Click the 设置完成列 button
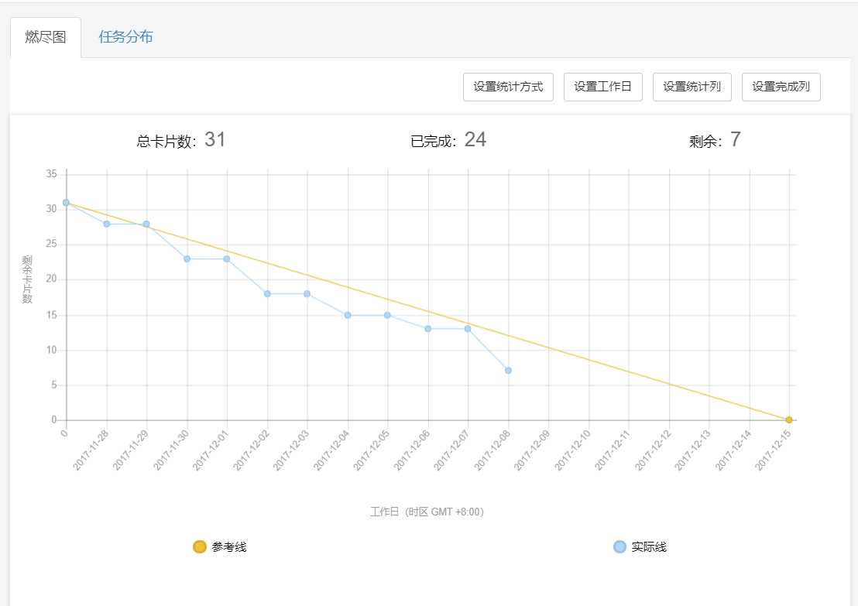 click(x=781, y=87)
